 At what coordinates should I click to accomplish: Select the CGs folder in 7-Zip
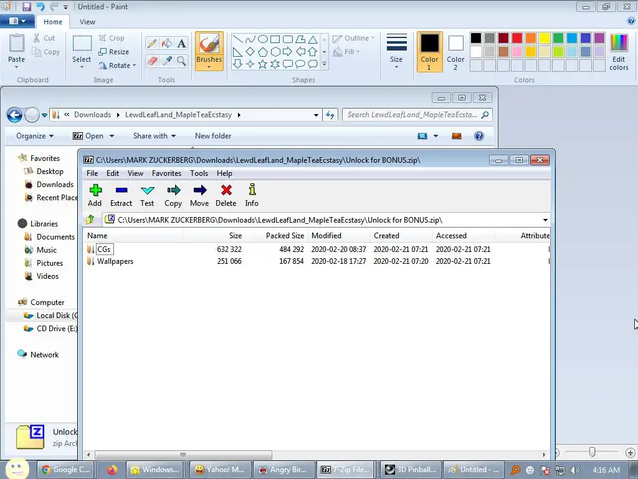click(x=104, y=249)
